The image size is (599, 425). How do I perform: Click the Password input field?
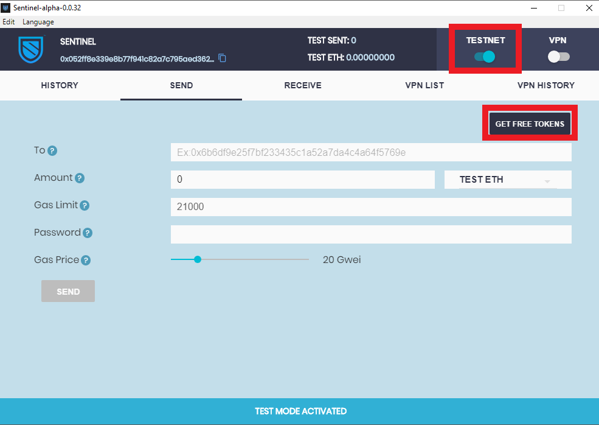point(371,234)
